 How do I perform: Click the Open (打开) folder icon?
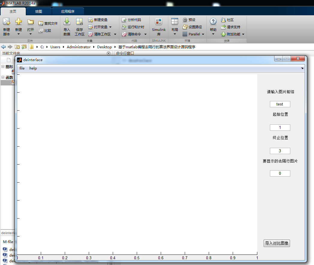click(30, 22)
